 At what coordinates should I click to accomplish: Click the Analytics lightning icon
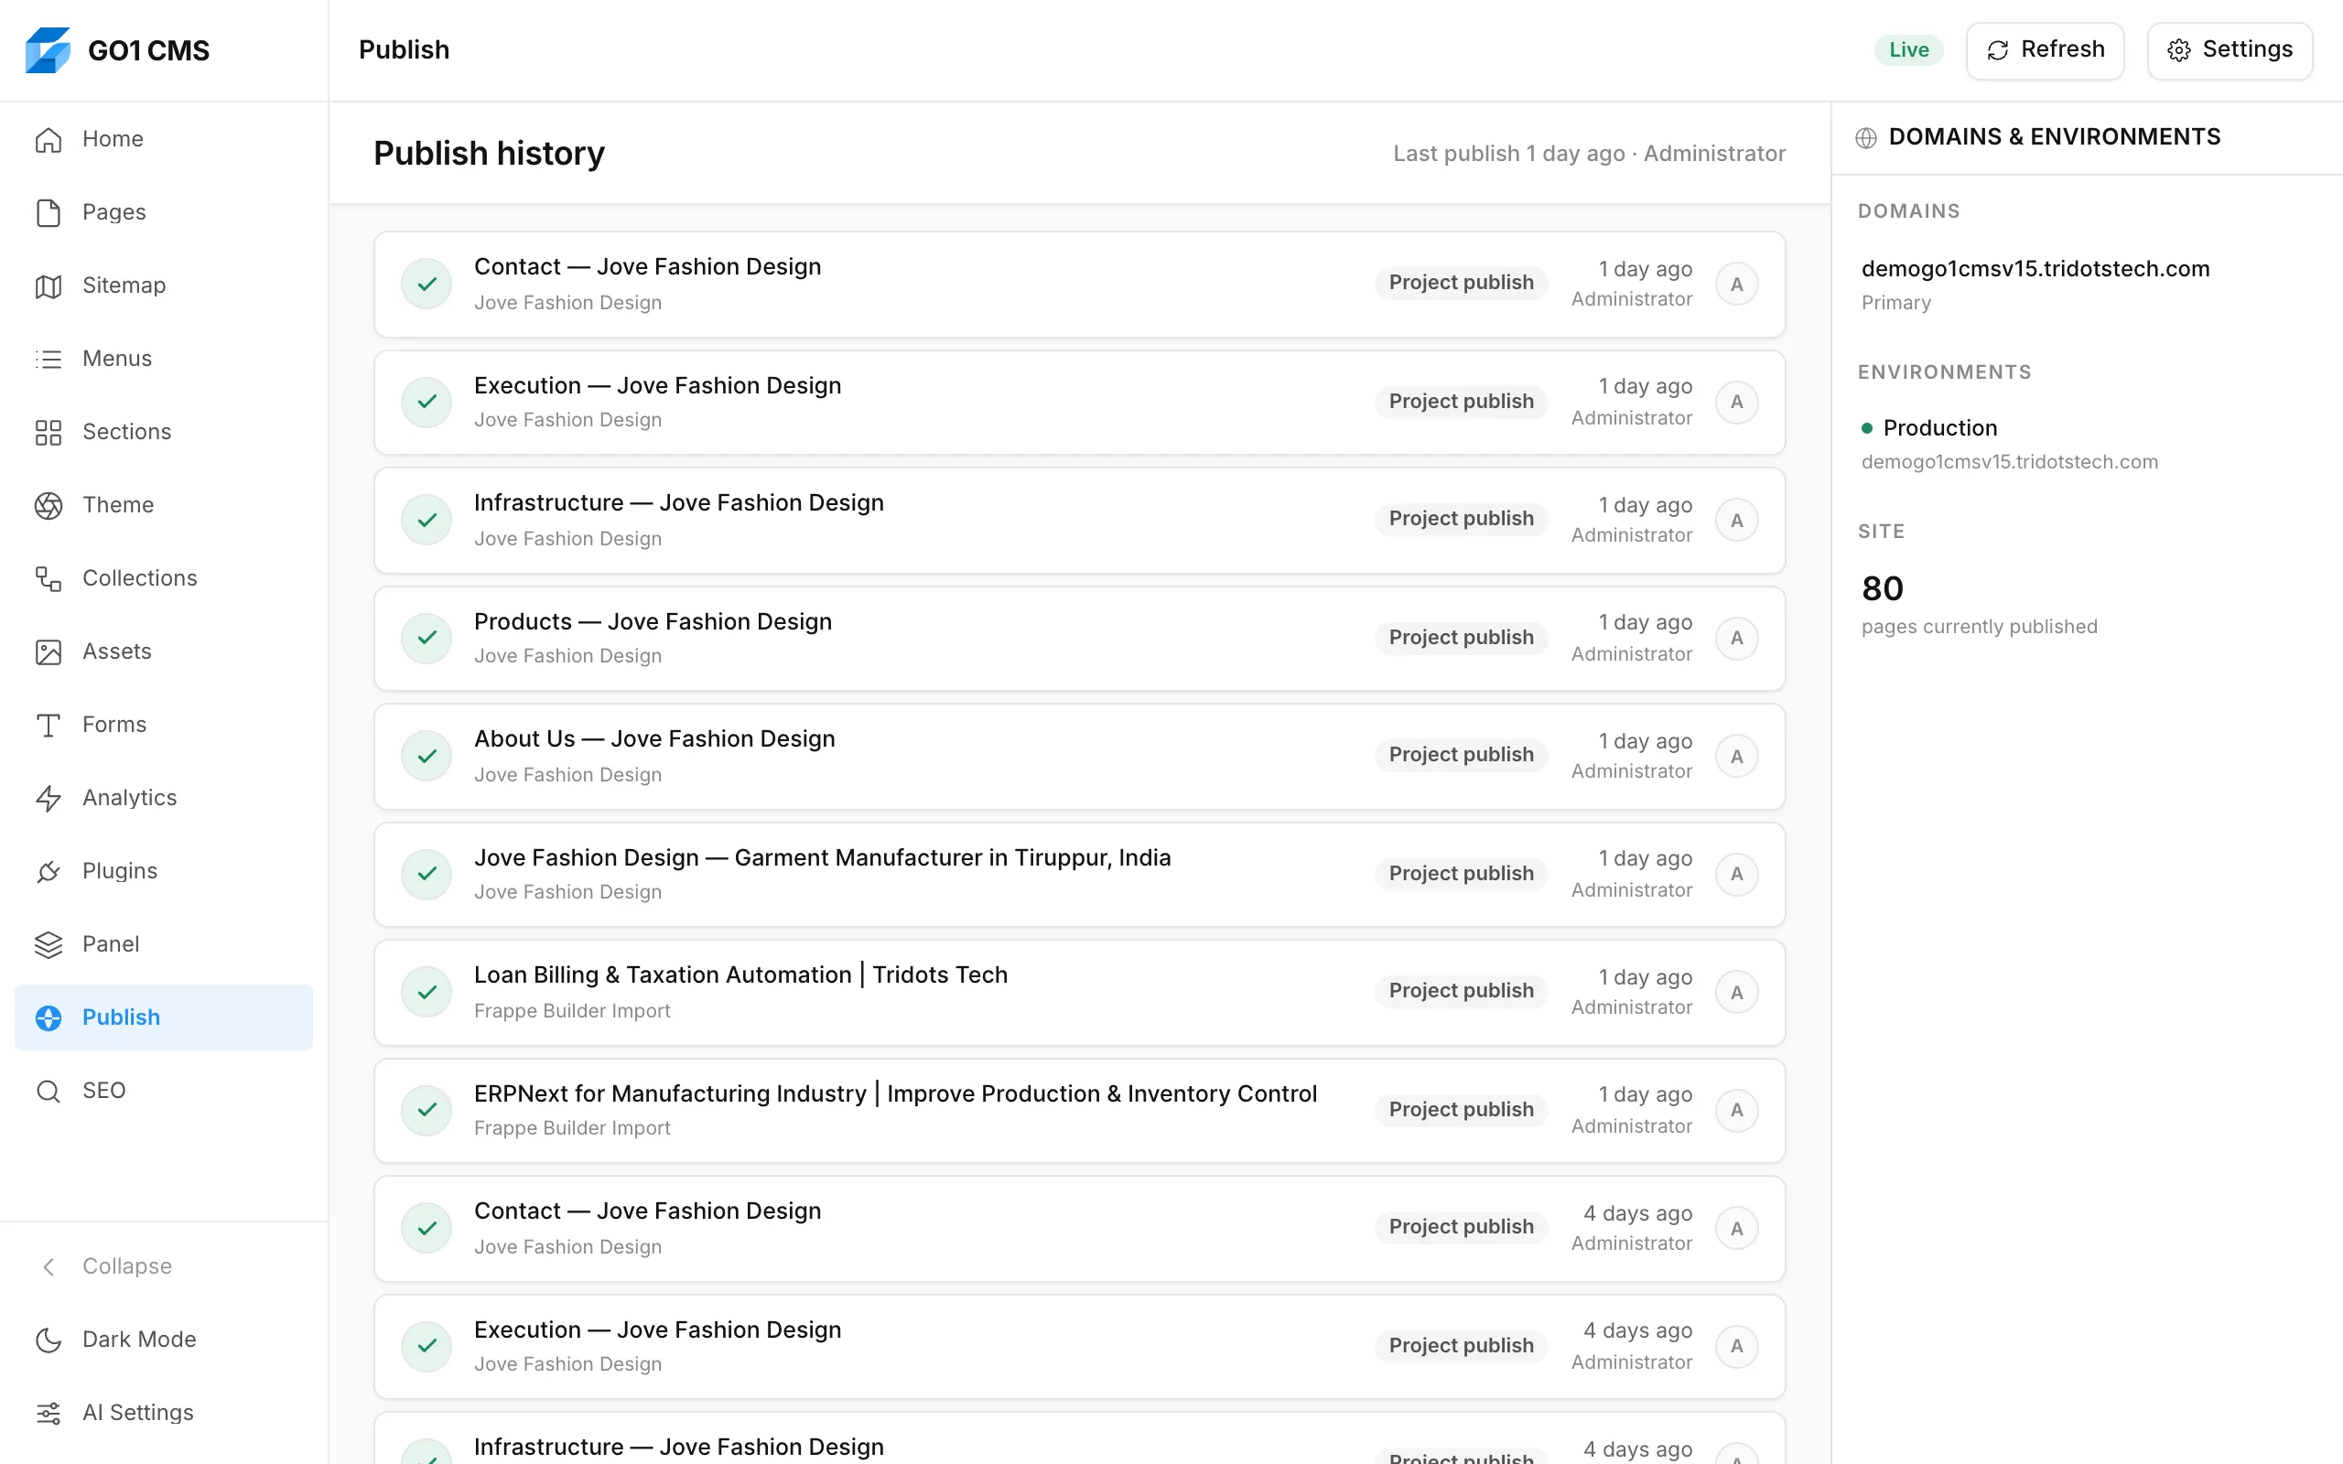point(49,798)
